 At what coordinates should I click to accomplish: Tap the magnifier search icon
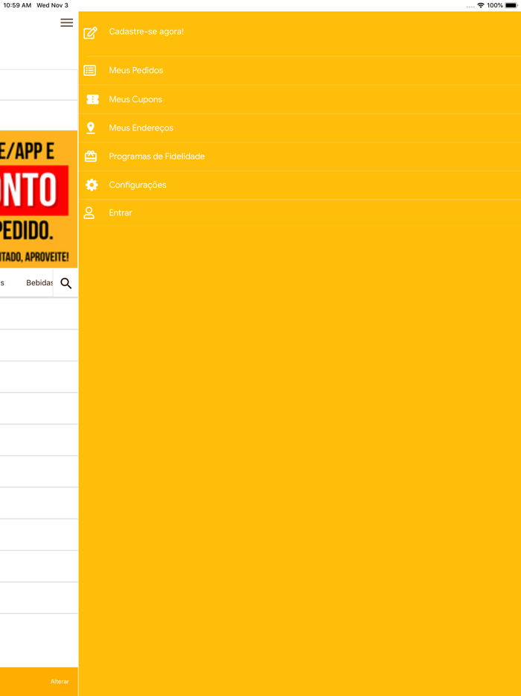click(66, 283)
